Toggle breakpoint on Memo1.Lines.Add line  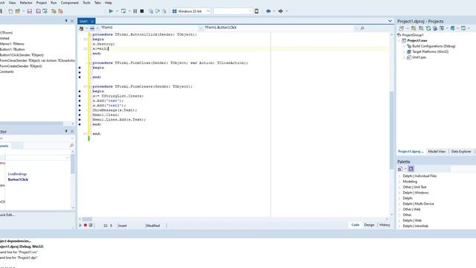click(80, 120)
